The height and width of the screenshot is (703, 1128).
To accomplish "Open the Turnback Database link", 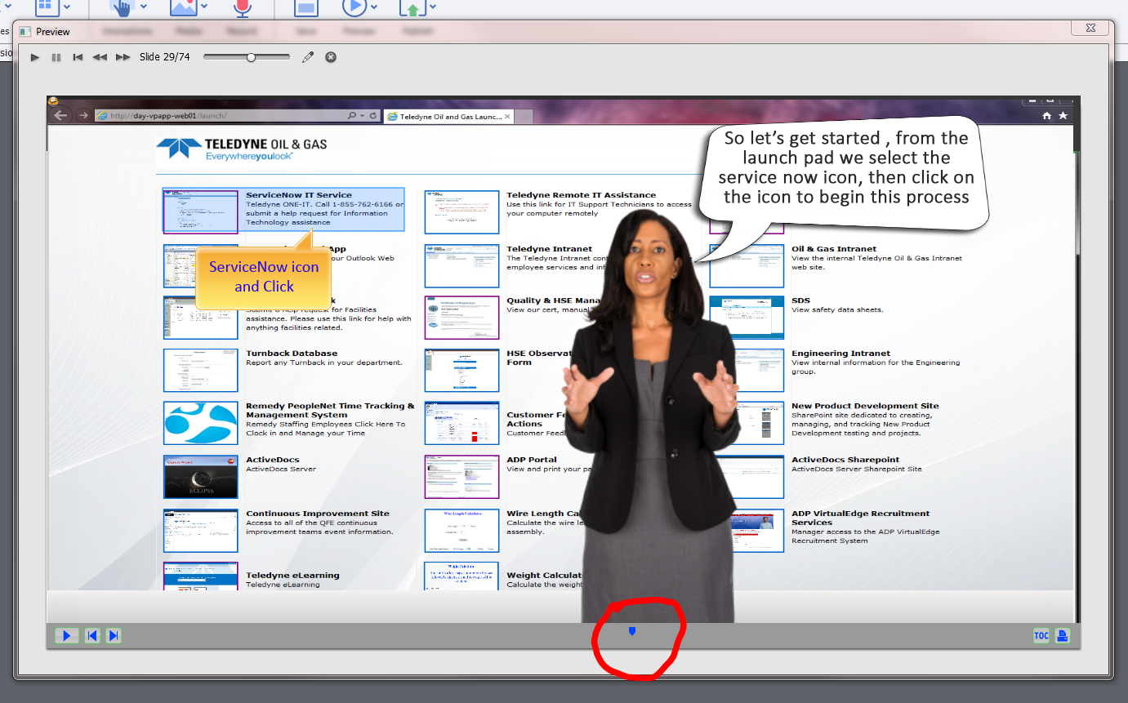I will (292, 354).
